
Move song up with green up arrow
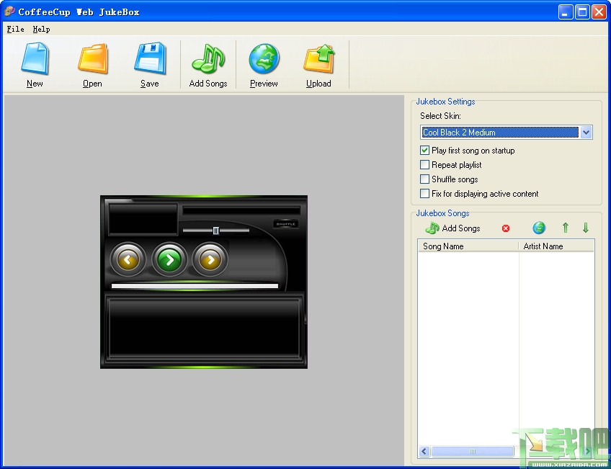566,228
